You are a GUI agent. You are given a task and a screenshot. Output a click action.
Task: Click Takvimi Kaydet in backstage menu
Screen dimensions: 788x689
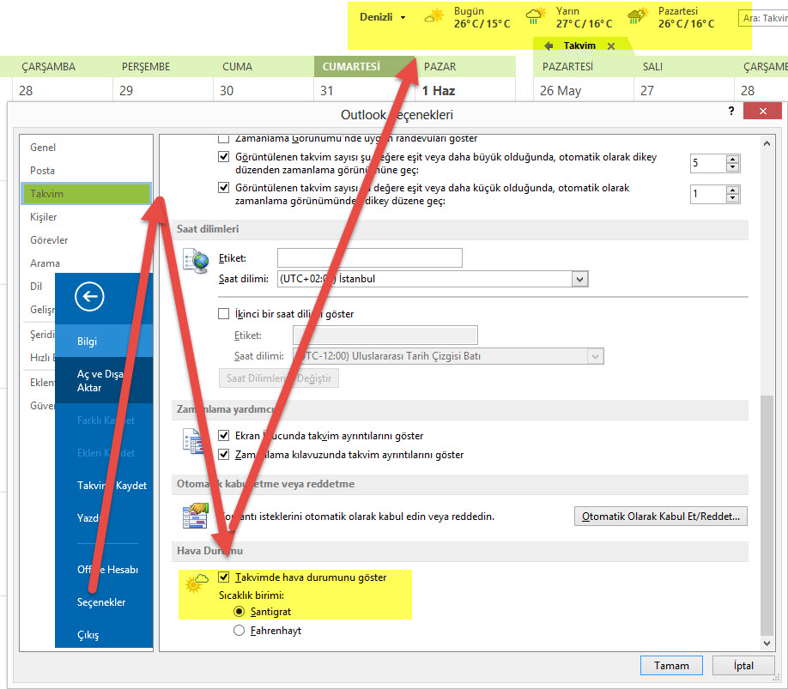104,485
